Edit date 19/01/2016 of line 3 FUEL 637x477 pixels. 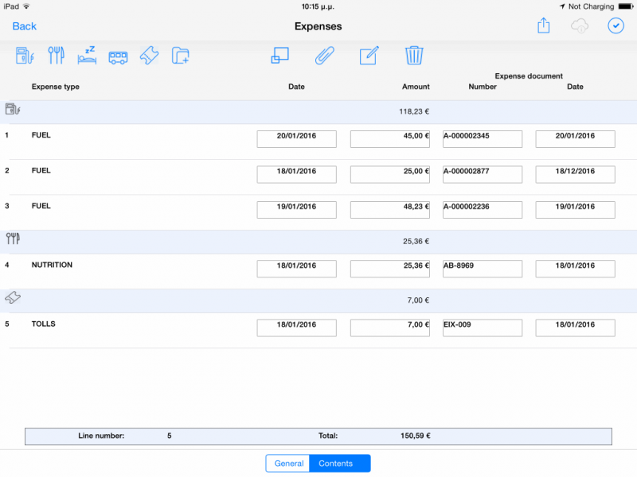click(x=296, y=210)
